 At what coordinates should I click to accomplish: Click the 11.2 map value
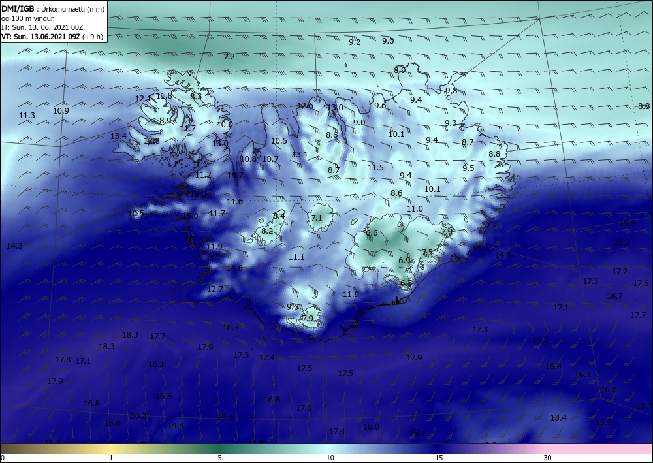203,175
